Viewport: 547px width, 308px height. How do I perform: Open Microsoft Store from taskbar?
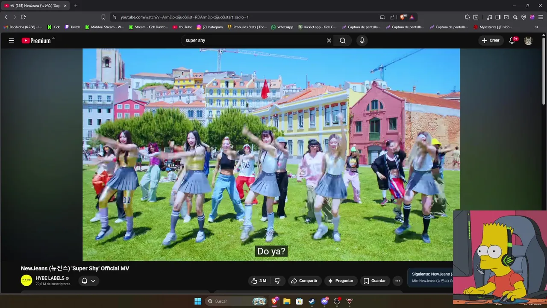299,301
